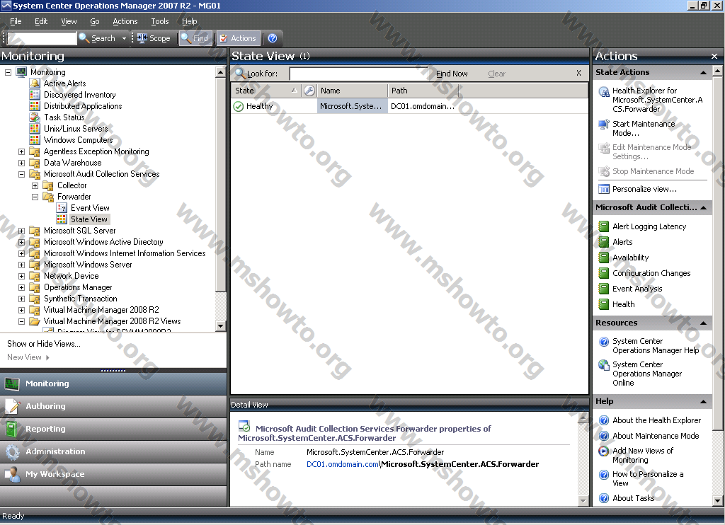
Task: Click the Alert Logging Latency report icon
Action: (x=604, y=226)
